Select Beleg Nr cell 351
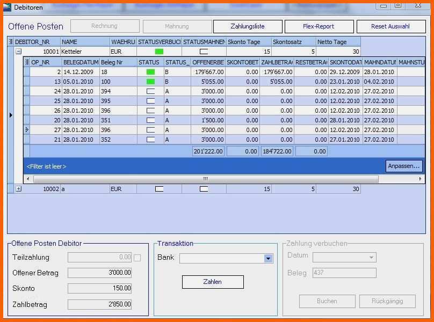This screenshot has width=434, height=322. click(118, 120)
